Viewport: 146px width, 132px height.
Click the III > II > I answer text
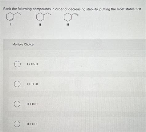32,104
